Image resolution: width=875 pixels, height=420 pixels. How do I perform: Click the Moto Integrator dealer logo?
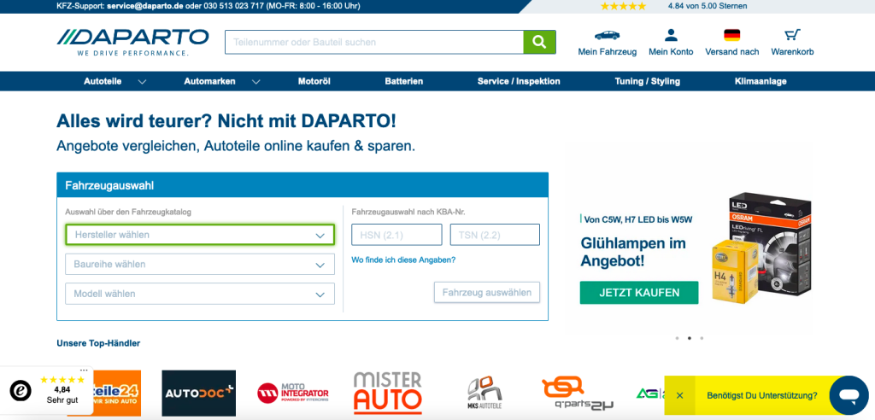point(293,393)
